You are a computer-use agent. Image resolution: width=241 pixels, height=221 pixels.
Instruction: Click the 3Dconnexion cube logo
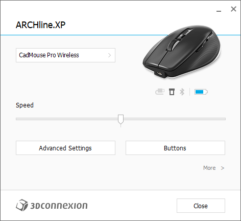(22, 205)
